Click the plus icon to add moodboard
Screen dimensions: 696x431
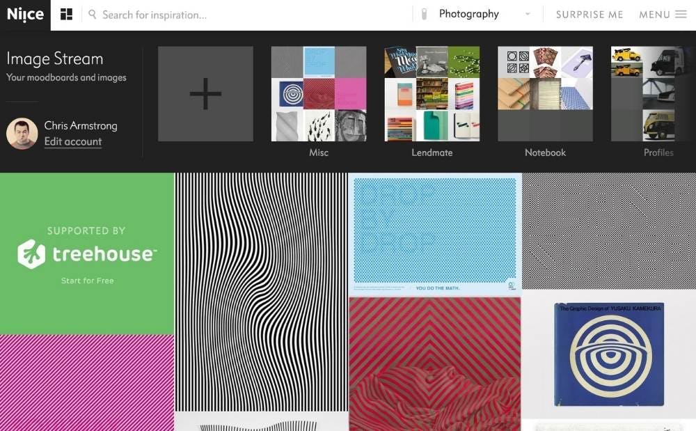pyautogui.click(x=205, y=94)
